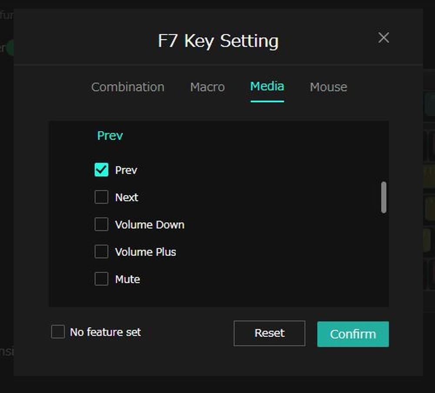Viewport: 435px width, 393px height.
Task: Open the Macro tab
Action: pyautogui.click(x=207, y=87)
